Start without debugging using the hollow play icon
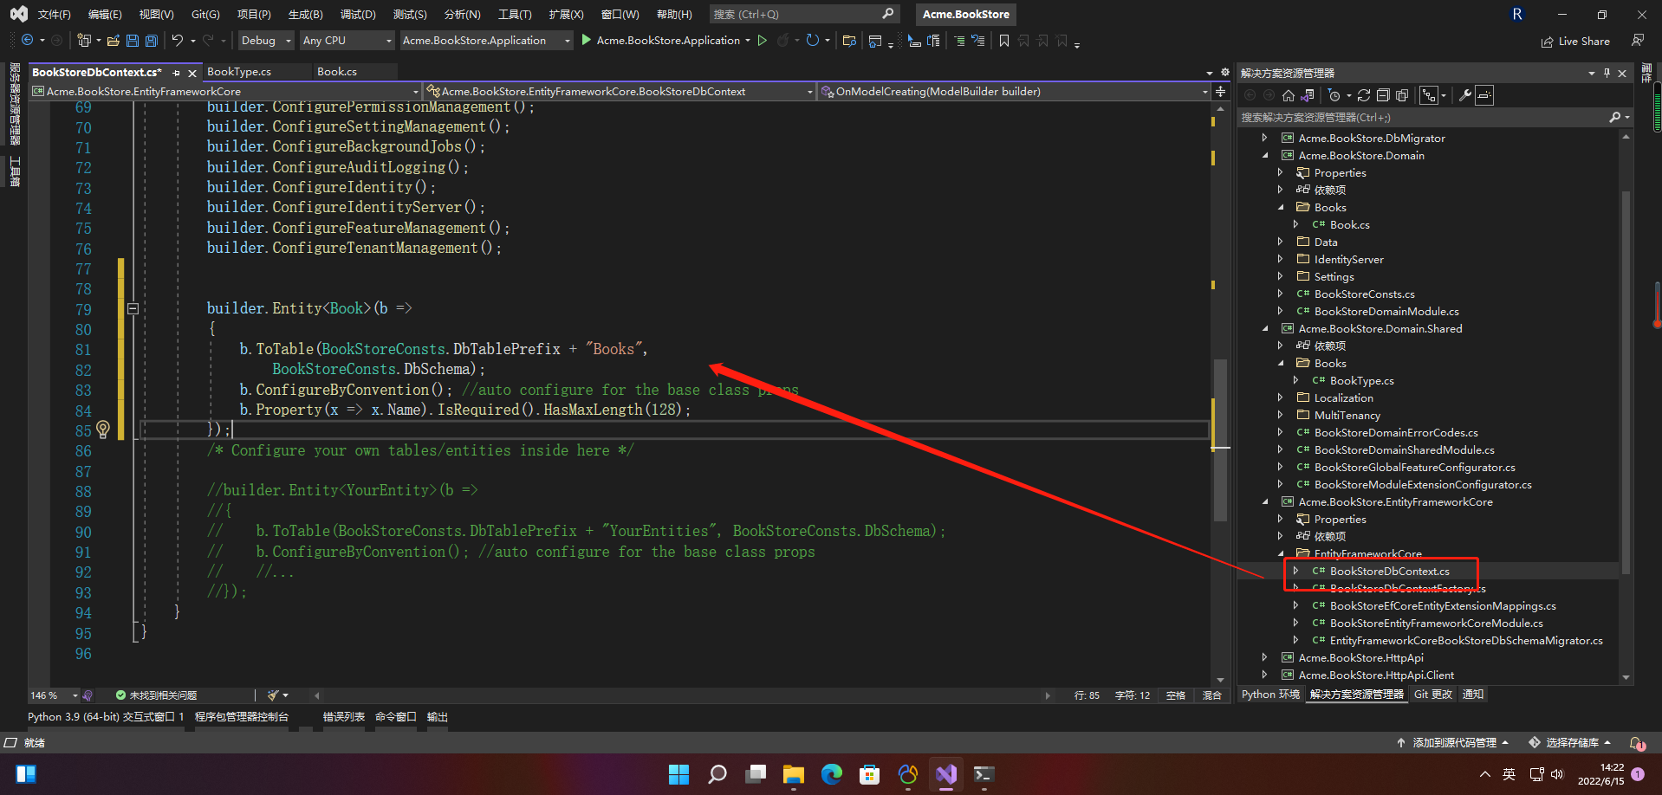This screenshot has width=1662, height=795. 763,41
